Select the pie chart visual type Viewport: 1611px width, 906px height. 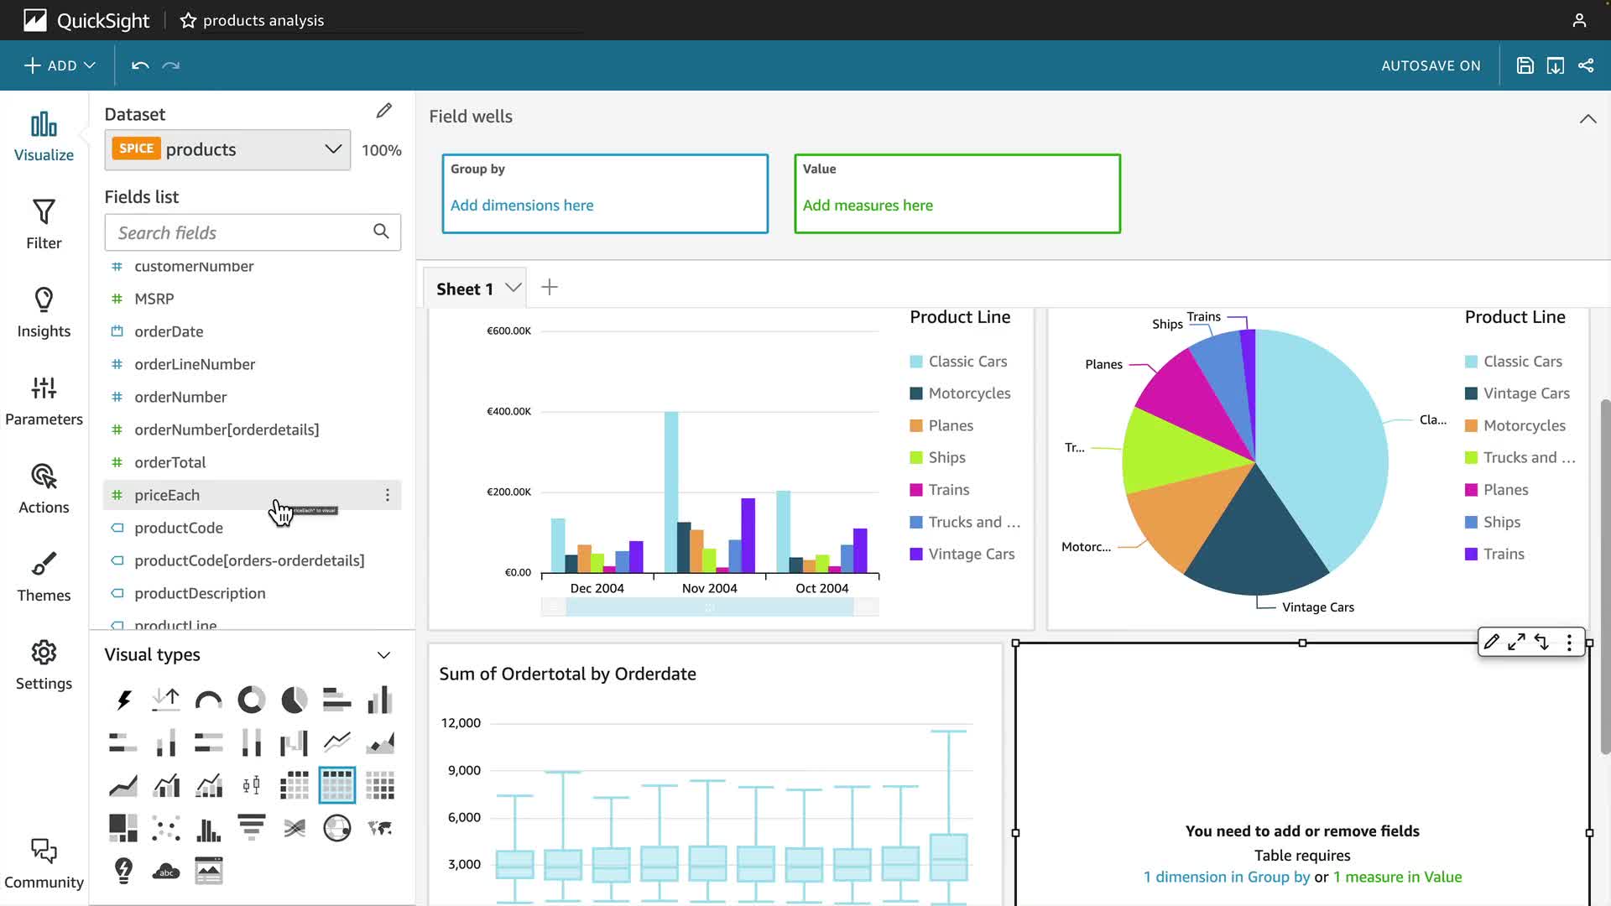tap(294, 700)
